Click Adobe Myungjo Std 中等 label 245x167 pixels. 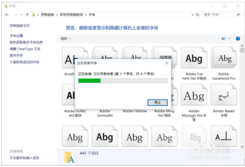(194, 115)
